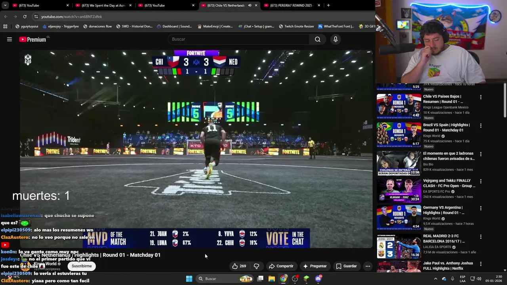Open the Bio Bio 'ladronas chilenas' video thumbnail
The image size is (507, 285).
(x=399, y=163)
